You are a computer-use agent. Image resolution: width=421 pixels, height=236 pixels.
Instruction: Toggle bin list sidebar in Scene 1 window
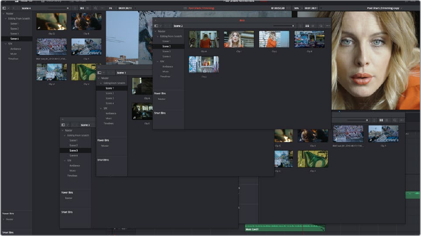pos(99,73)
